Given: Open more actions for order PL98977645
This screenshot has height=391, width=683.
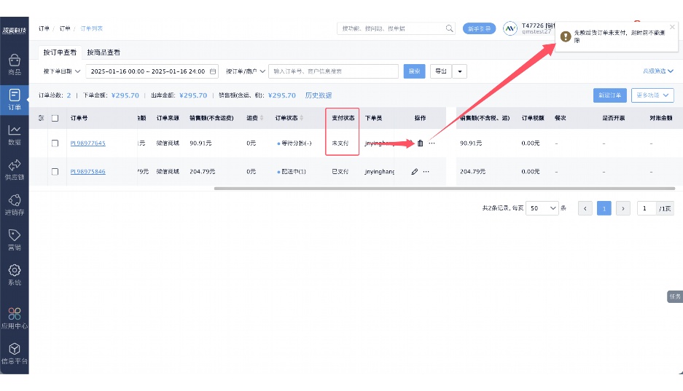Looking at the screenshot, I should (432, 143).
